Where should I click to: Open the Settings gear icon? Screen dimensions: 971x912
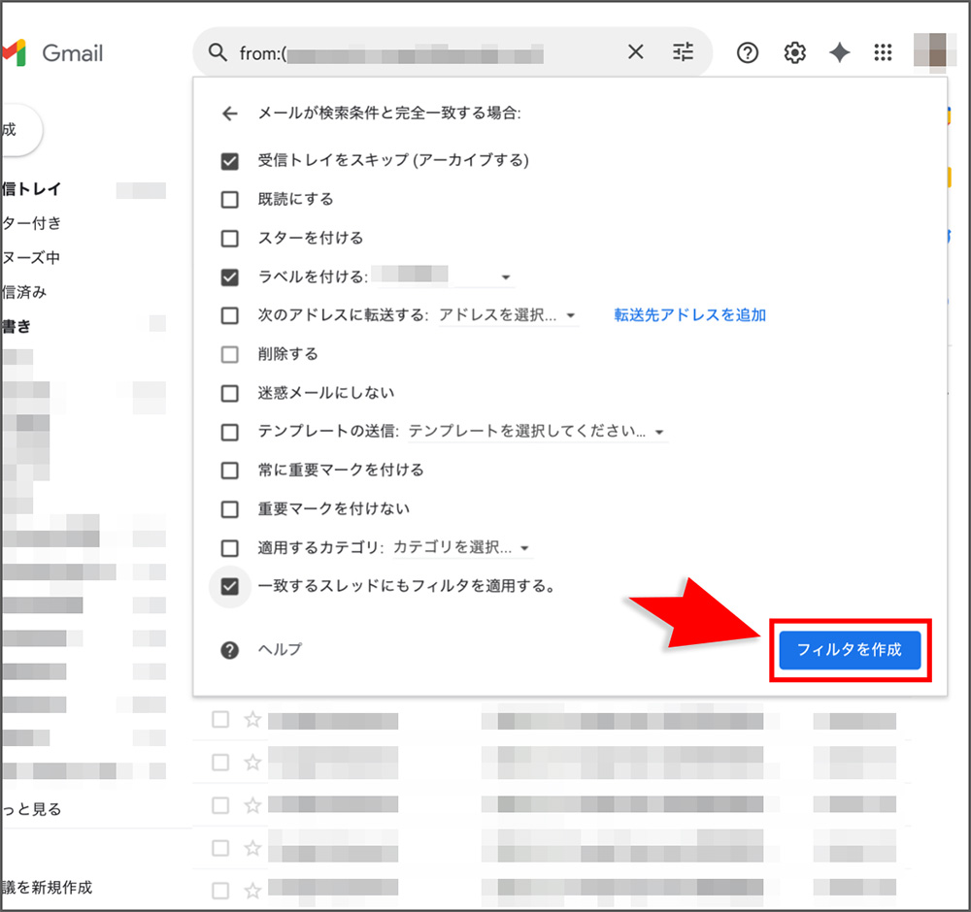point(794,52)
